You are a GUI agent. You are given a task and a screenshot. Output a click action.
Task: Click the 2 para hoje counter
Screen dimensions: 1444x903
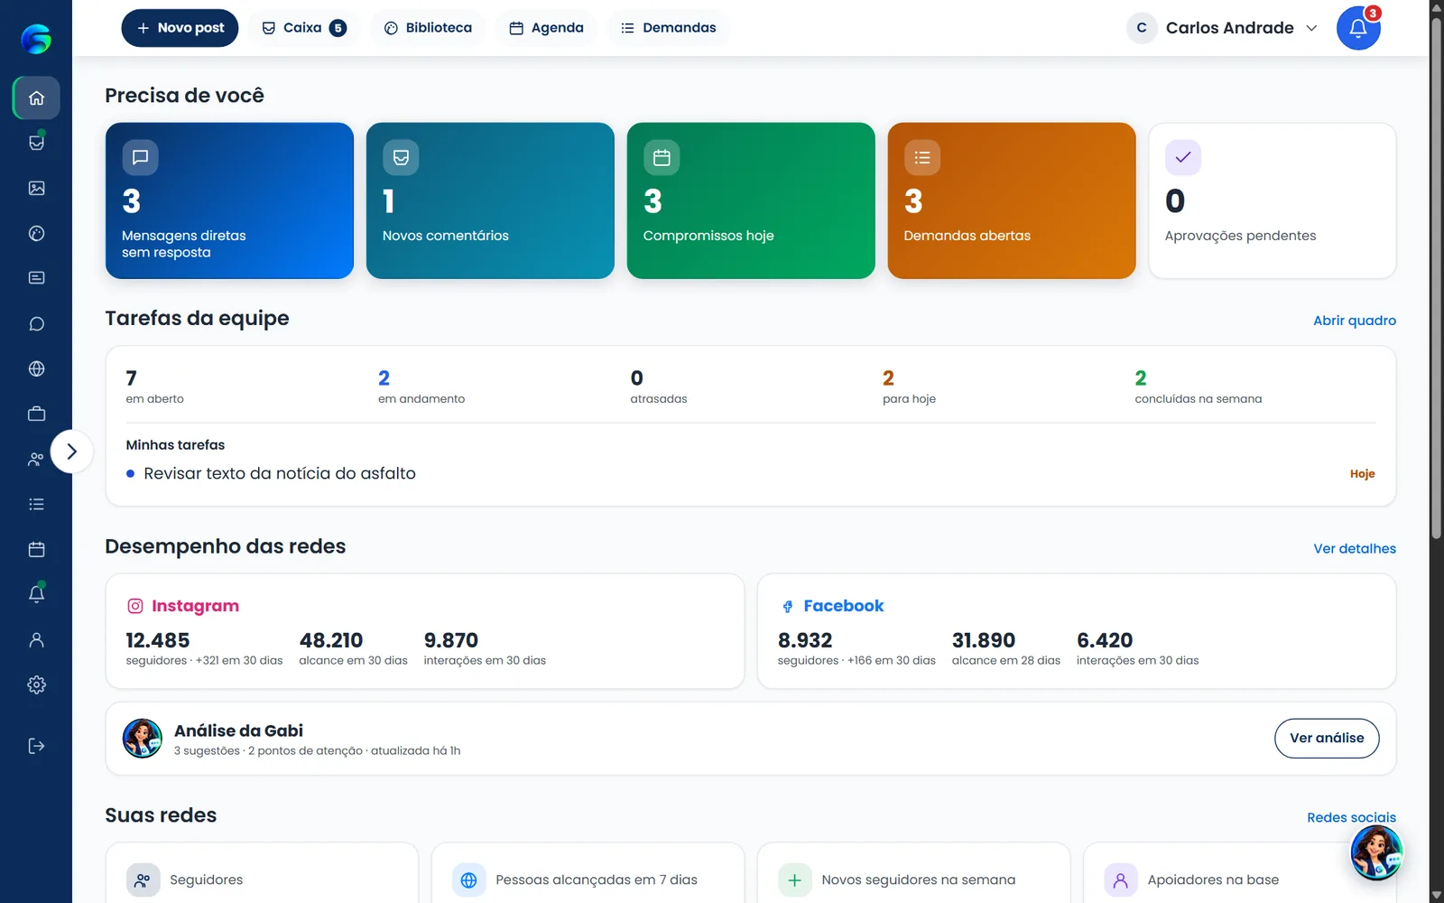click(909, 386)
